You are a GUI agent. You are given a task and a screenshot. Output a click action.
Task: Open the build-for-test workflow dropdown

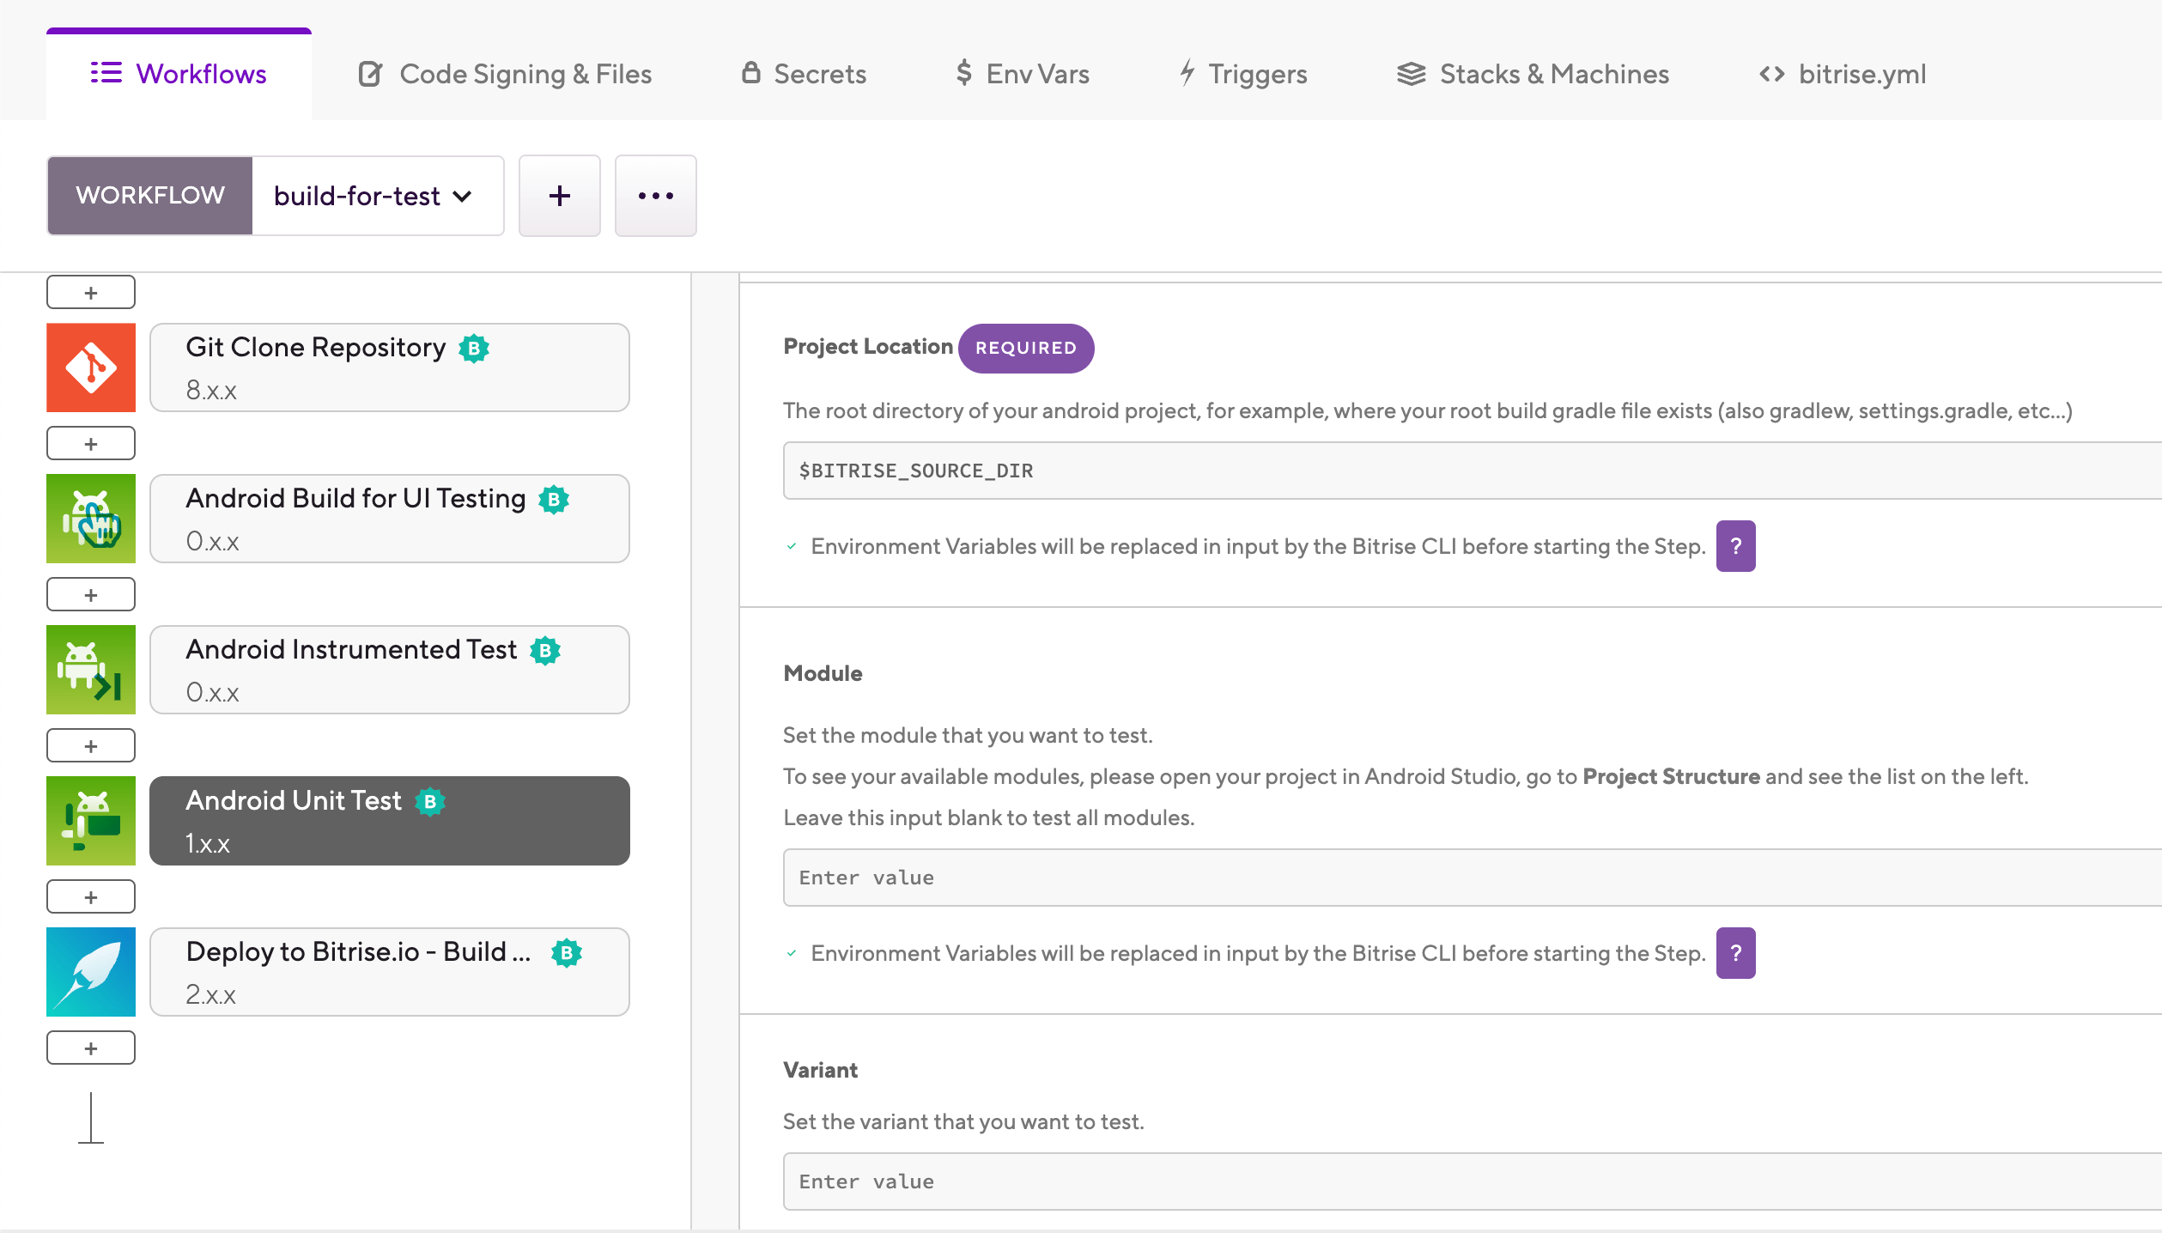377,196
